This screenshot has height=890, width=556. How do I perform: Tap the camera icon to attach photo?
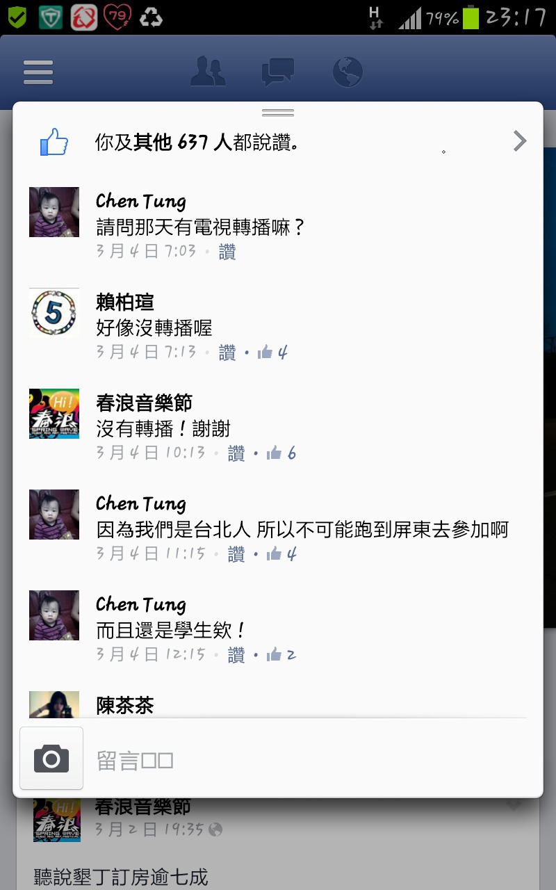[51, 759]
